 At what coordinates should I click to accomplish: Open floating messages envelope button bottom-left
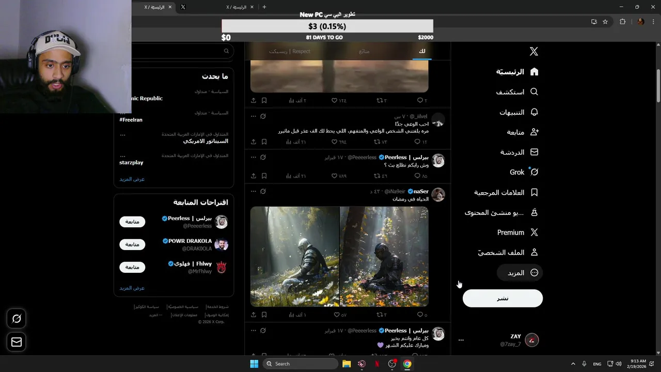[x=17, y=342]
